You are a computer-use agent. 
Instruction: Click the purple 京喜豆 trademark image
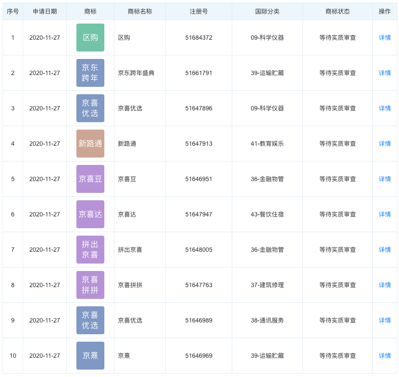click(90, 179)
